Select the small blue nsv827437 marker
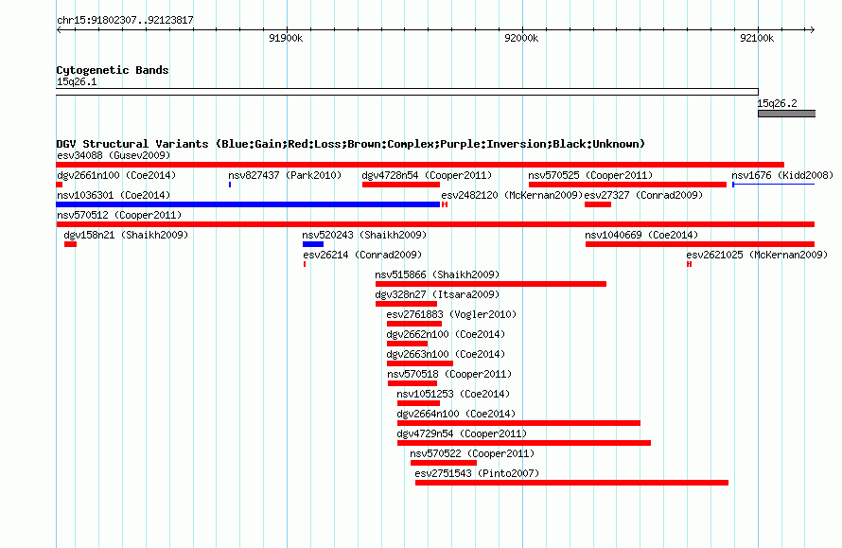Image resolution: width=842 pixels, height=548 pixels. pyautogui.click(x=230, y=185)
